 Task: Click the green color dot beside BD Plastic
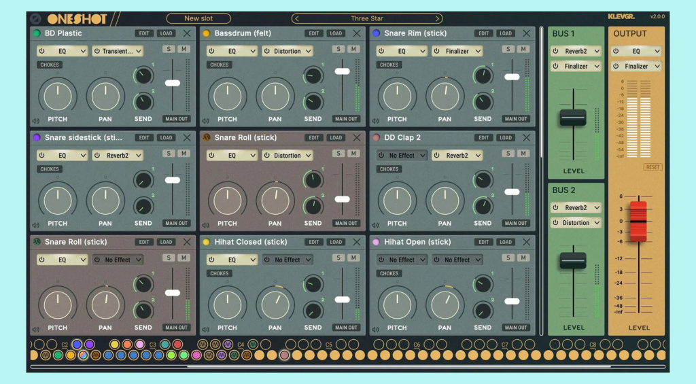pyautogui.click(x=37, y=33)
